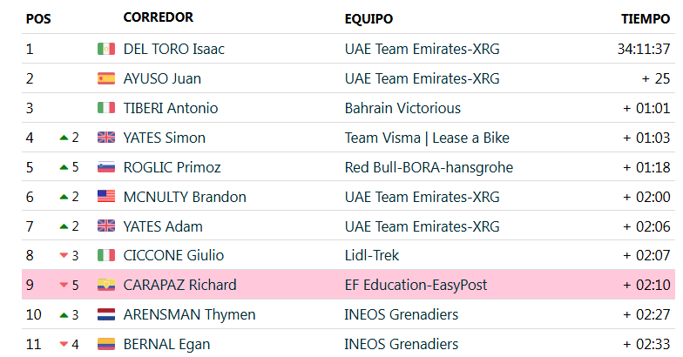Viewport: 683px width, 357px height.
Task: Open rider TIBERI Antonio
Action: [x=171, y=108]
